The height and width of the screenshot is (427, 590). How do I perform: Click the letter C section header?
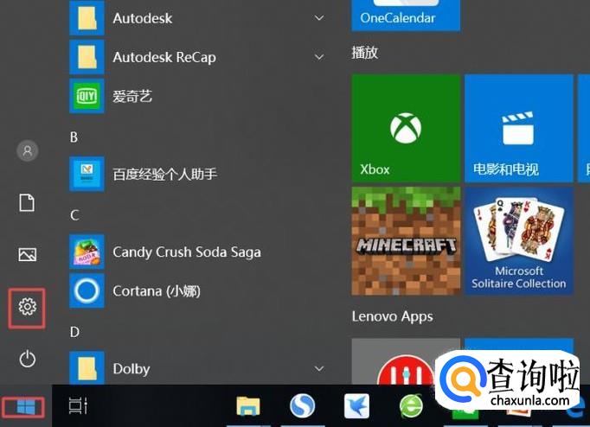coord(74,215)
